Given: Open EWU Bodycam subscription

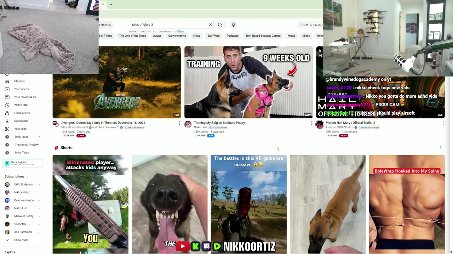Looking at the screenshot, I should tap(23, 184).
